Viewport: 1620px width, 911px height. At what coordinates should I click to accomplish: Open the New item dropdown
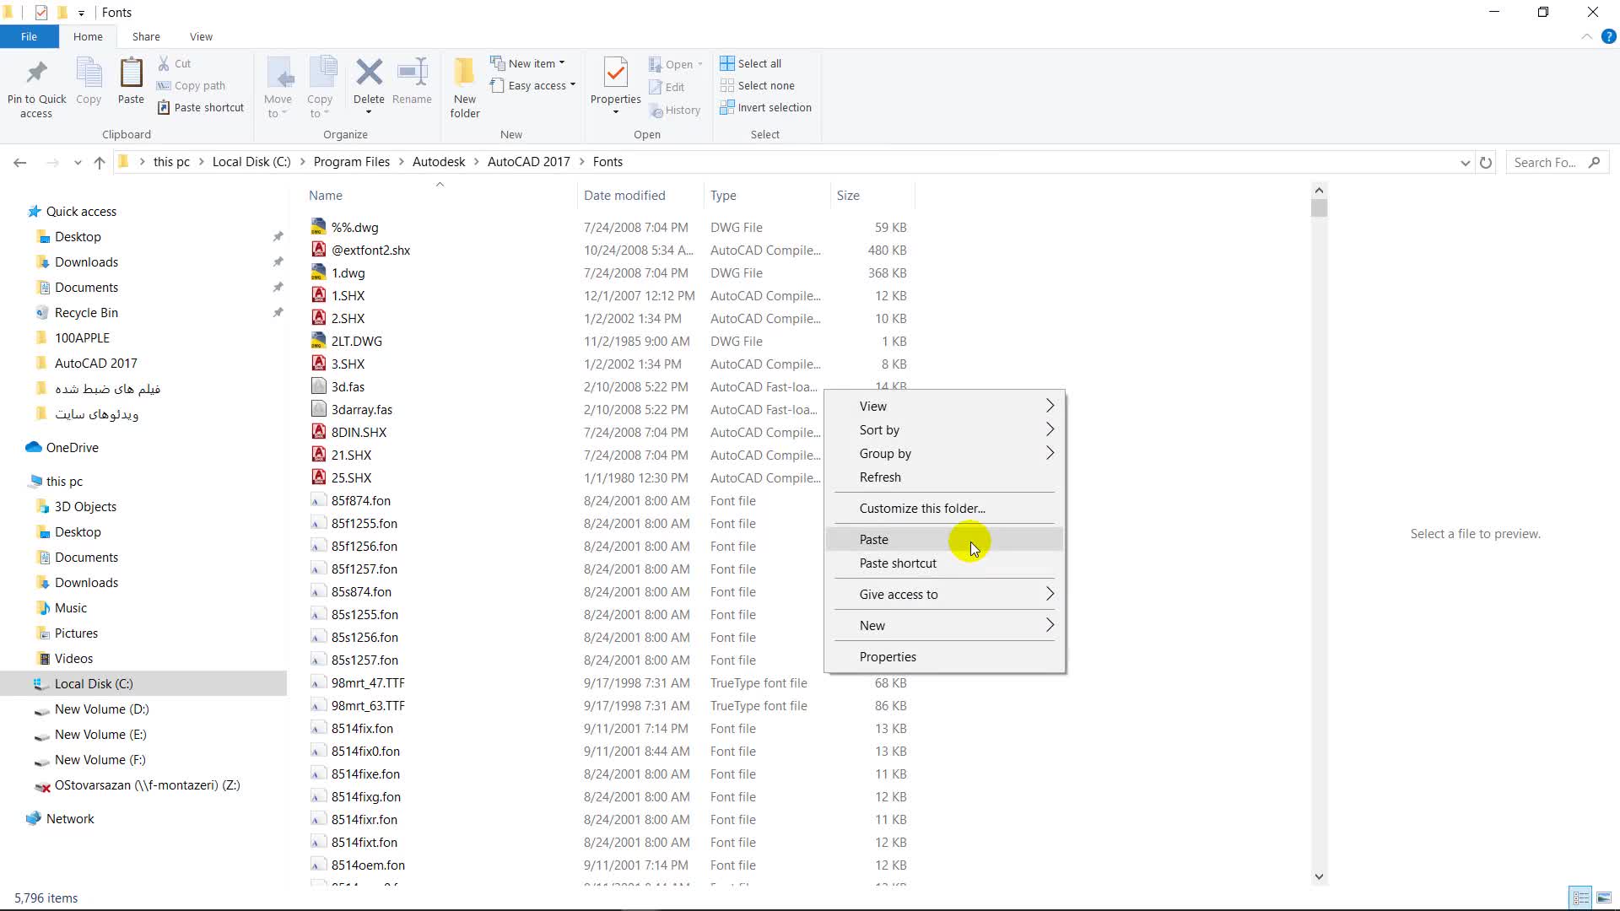pos(531,63)
